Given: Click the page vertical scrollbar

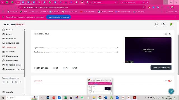Looking at the screenshot, I should coord(178,55).
